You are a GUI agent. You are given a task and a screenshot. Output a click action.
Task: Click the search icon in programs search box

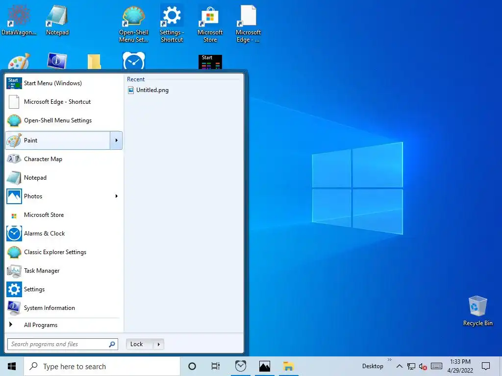point(112,344)
